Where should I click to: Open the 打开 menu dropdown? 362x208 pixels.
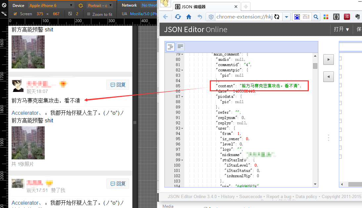click(x=341, y=29)
